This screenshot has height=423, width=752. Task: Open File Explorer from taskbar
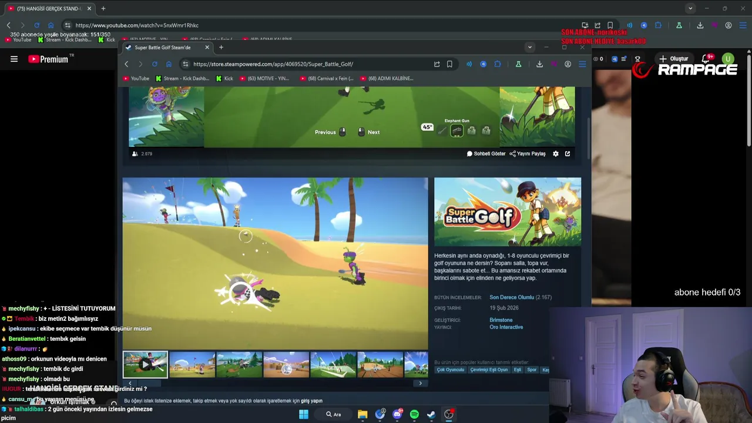362,414
